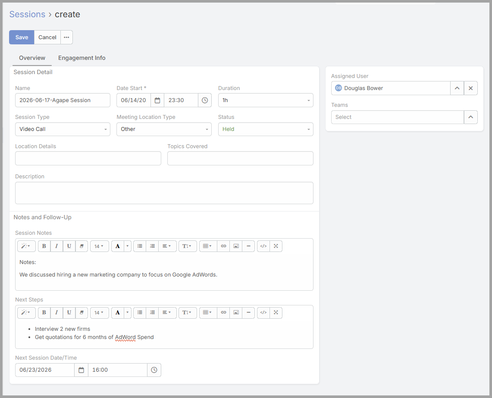Insert link in Session Notes toolbar
This screenshot has height=398, width=492.
tap(223, 246)
